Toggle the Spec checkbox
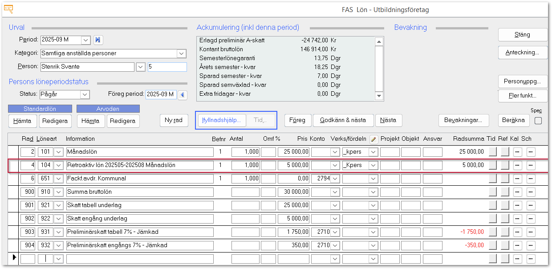Image resolution: width=552 pixels, height=269 pixels. pos(538,121)
